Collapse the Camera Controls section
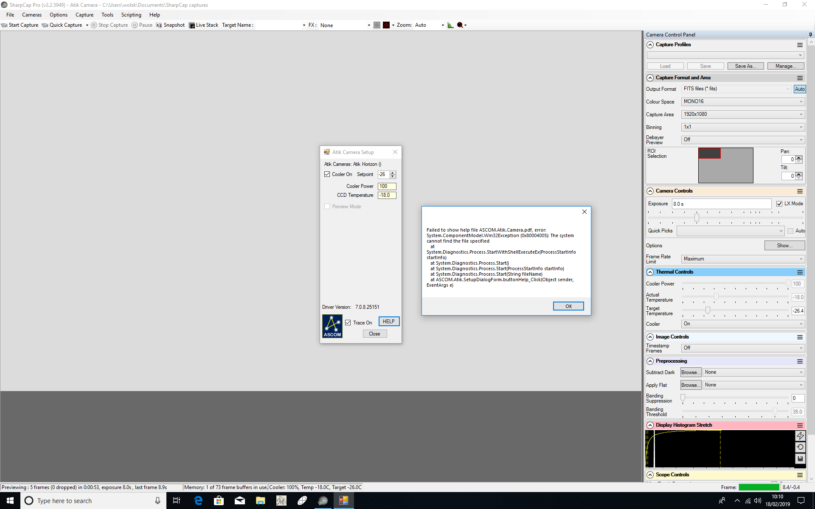This screenshot has height=509, width=815. 650,191
